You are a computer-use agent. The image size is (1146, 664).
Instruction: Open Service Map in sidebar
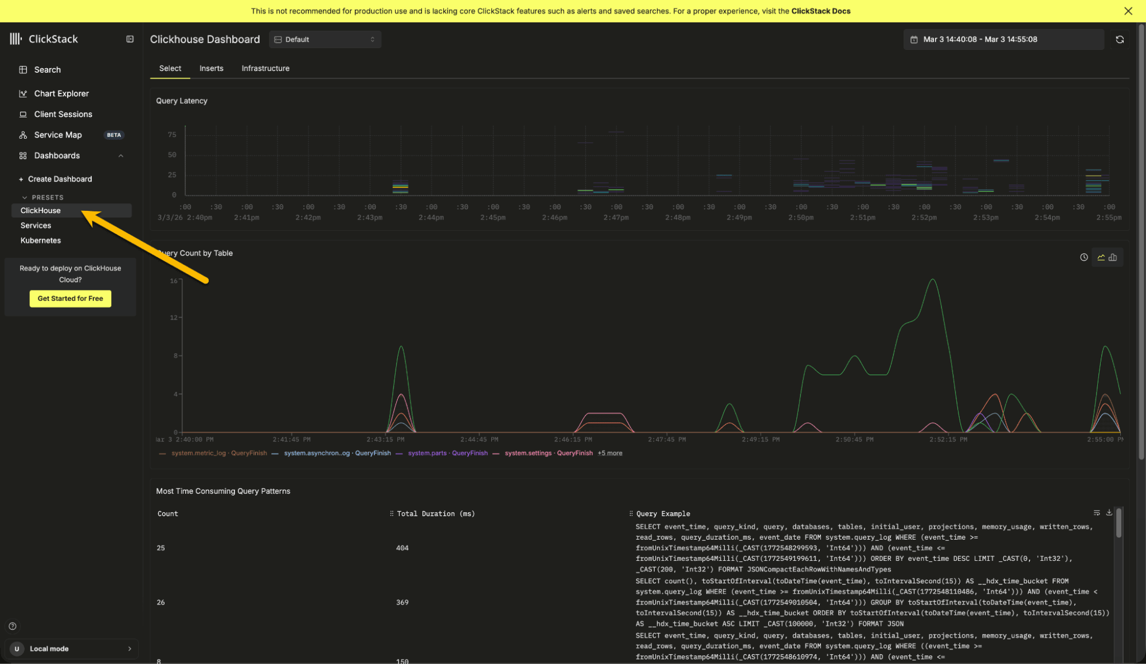coord(58,135)
